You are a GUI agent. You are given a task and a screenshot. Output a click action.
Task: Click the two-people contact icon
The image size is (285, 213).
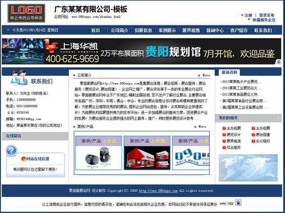(x=19, y=77)
